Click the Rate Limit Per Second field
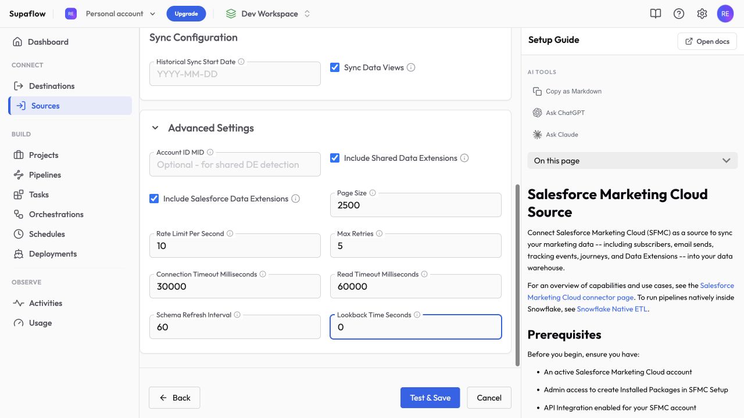744x418 pixels. (x=235, y=246)
